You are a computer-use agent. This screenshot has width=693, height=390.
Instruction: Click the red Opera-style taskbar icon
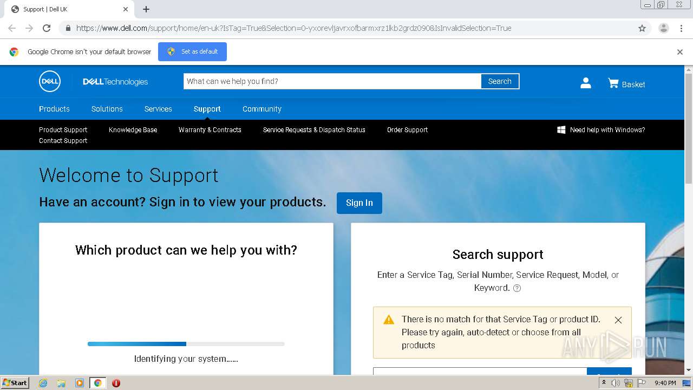(116, 383)
